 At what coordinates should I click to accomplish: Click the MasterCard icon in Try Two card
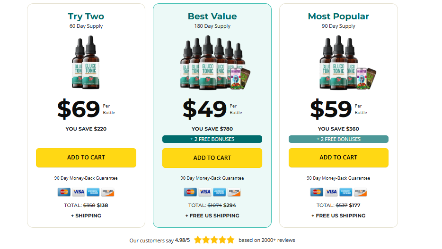pos(64,192)
